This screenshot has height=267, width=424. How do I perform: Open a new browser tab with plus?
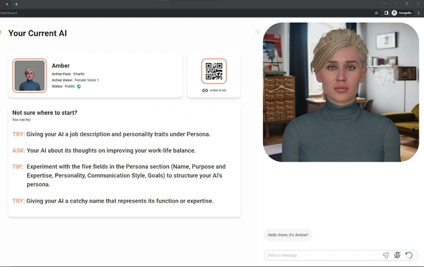click(x=16, y=4)
